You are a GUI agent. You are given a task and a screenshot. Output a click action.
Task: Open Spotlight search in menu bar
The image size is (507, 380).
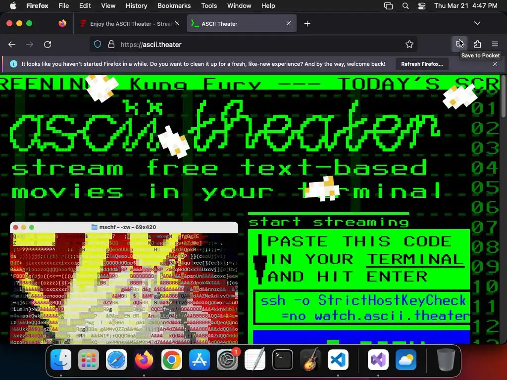tap(406, 5)
